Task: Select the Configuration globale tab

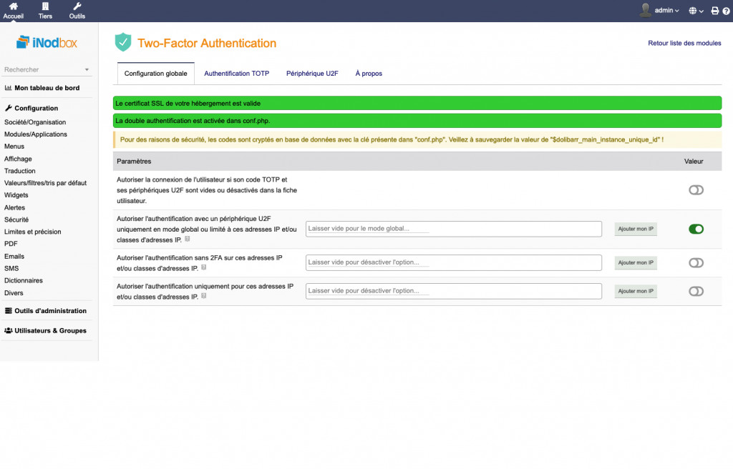Action: 155,74
